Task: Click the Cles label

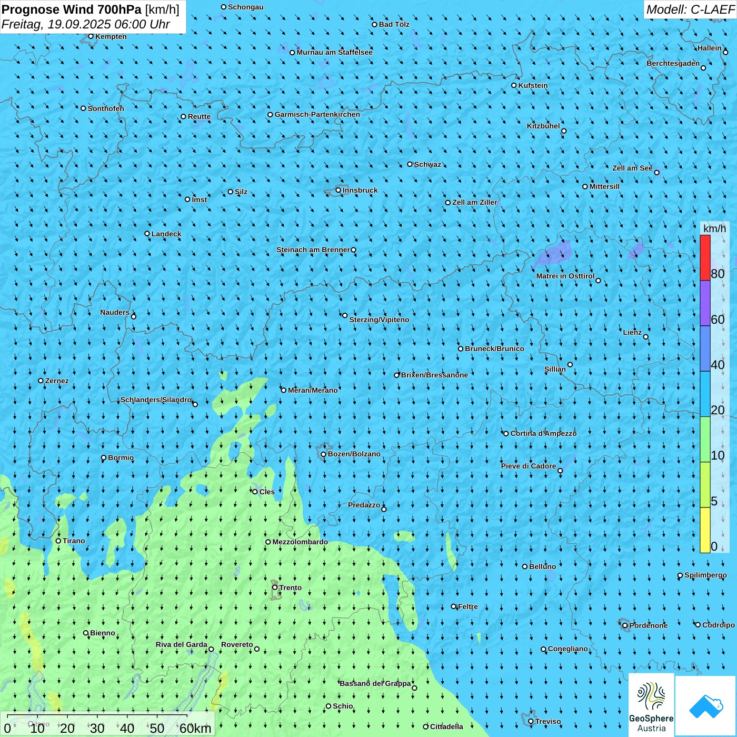Action: (x=267, y=492)
